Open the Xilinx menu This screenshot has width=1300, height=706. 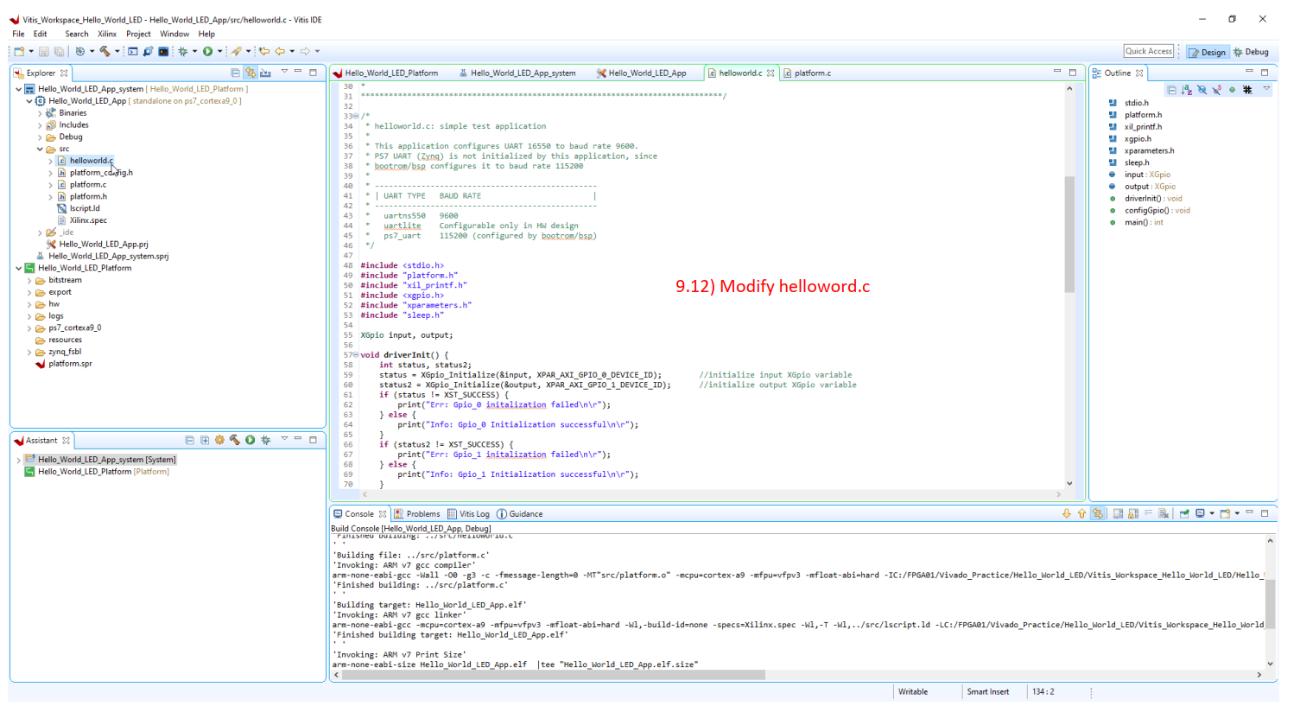[x=107, y=34]
